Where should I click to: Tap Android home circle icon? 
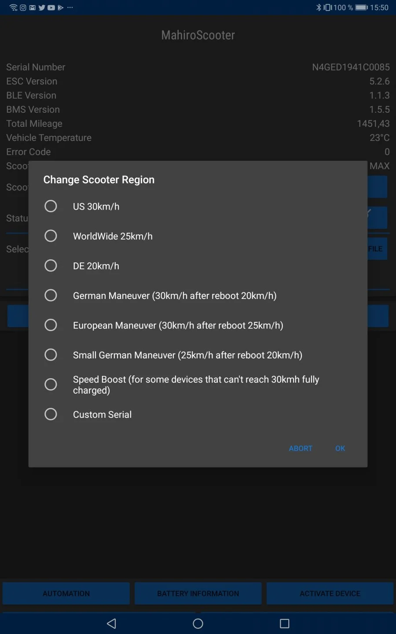click(198, 623)
